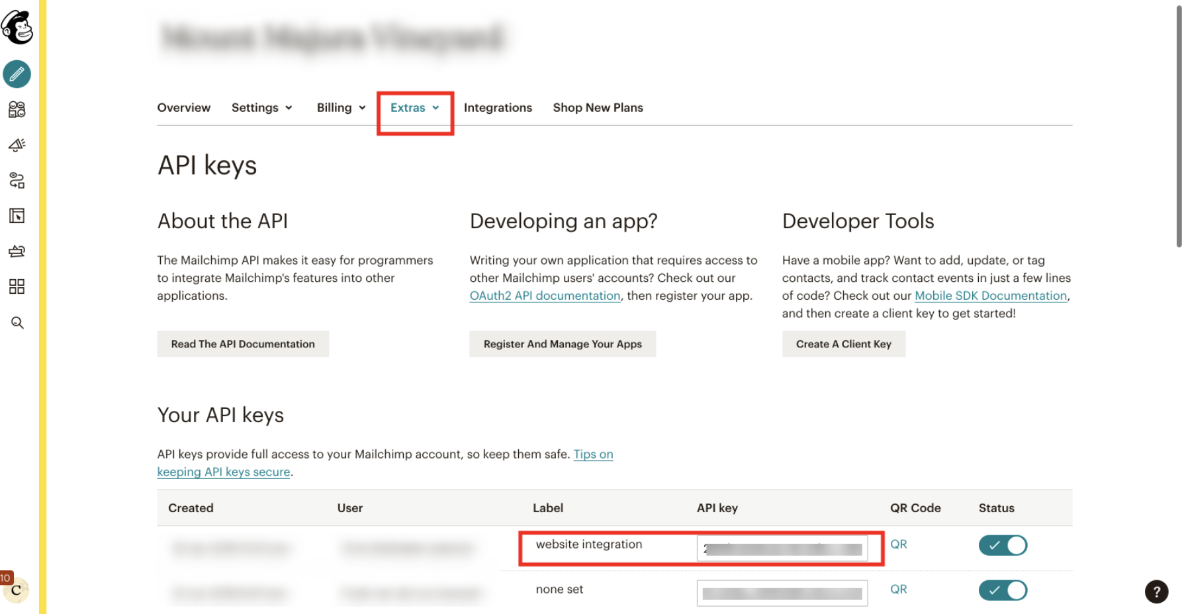Open QR link for website integration key

(899, 545)
